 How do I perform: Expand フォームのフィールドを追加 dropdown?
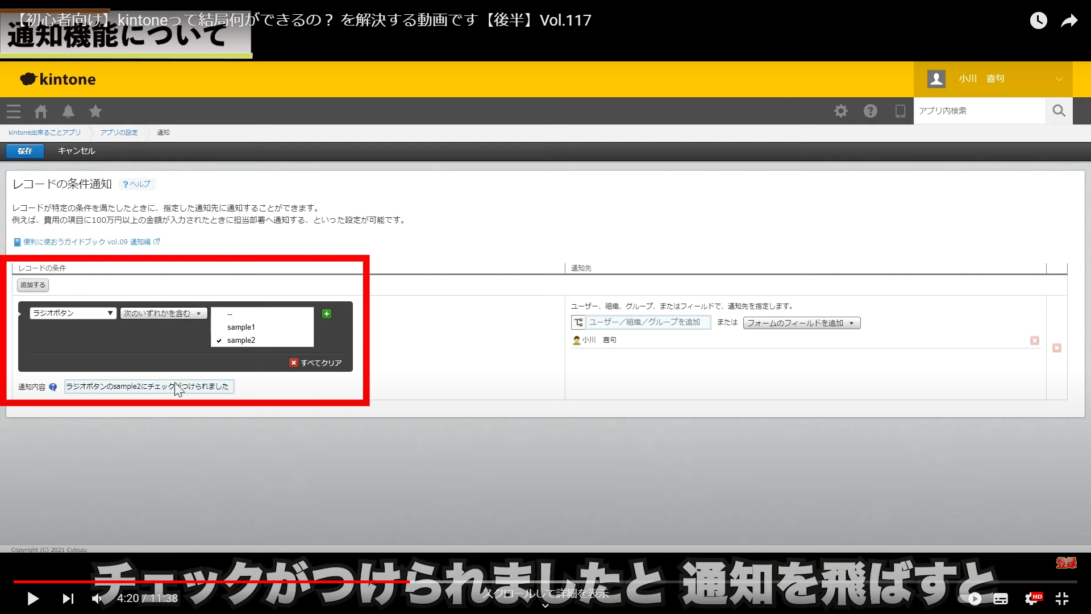(x=801, y=323)
